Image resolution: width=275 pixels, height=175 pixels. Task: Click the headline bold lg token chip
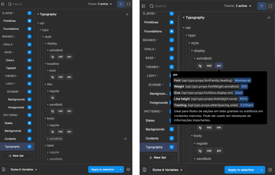52,77
